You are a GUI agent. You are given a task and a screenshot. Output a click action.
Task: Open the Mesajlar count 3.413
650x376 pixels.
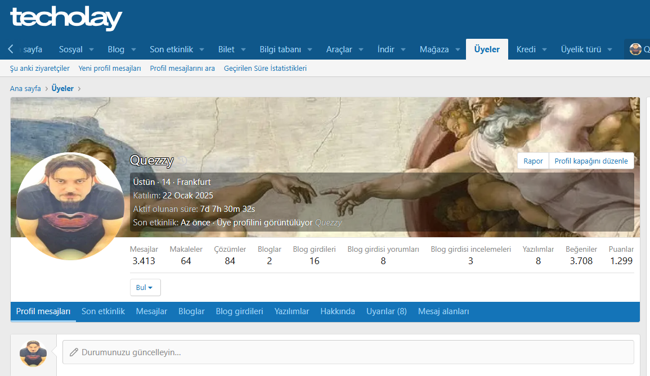[144, 261]
